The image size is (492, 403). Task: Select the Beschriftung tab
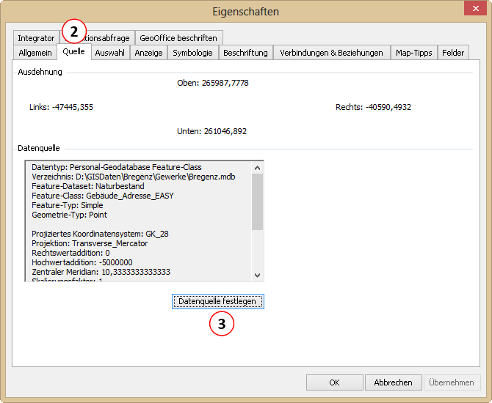tap(245, 53)
